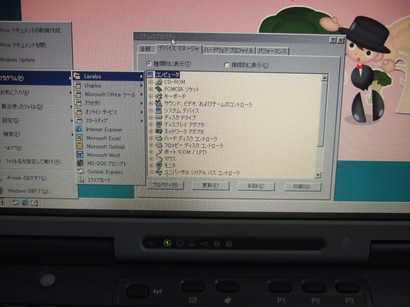Click the CD-ROM drive icon in device tree
The width and height of the screenshot is (410, 307).
[x=159, y=82]
